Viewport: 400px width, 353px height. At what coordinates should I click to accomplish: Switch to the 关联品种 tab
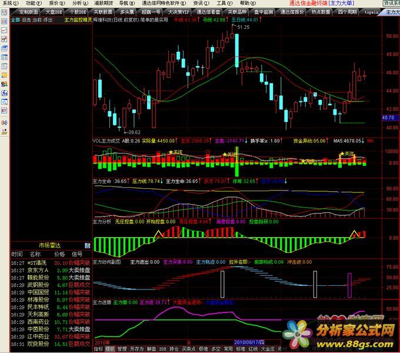pyautogui.click(x=237, y=12)
